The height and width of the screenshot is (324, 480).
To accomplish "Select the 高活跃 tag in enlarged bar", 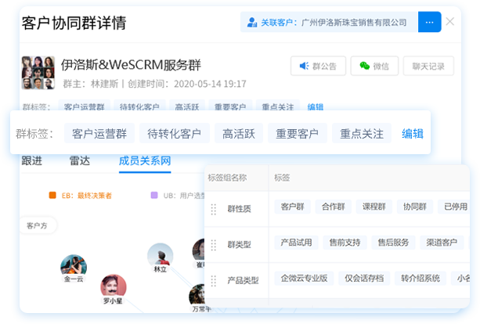I will tap(239, 133).
